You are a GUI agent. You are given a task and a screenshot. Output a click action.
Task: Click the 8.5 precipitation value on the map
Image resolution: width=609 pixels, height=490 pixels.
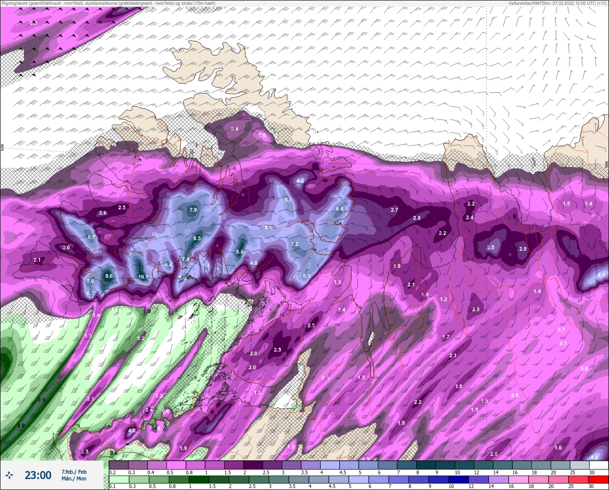tap(197, 238)
